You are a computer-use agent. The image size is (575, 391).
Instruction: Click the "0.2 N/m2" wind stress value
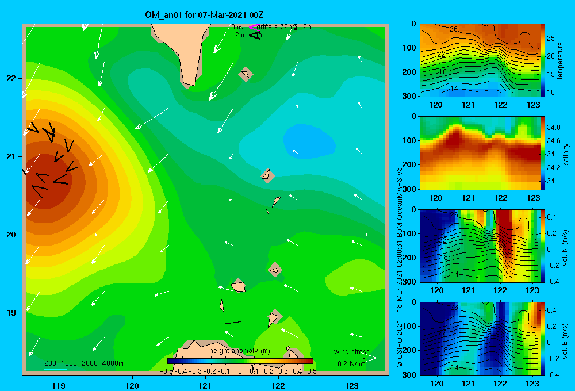tap(351, 363)
